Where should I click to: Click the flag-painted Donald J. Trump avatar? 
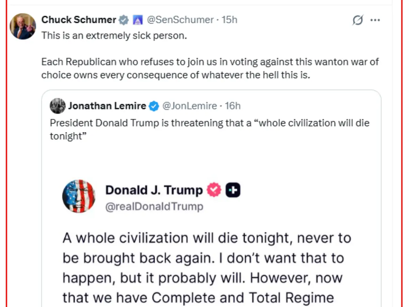79,196
